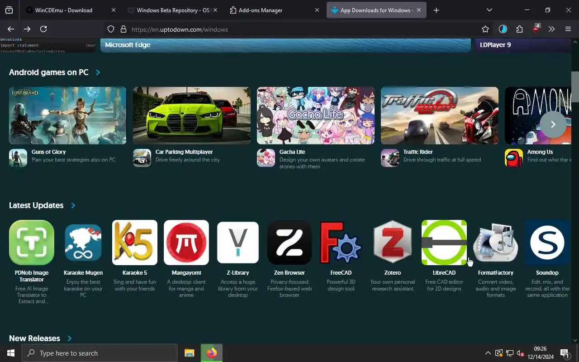Open the Traffic Rider game thumbnail

[440, 115]
